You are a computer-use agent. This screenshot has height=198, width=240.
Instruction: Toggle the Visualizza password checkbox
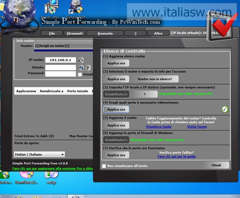pos(79,74)
